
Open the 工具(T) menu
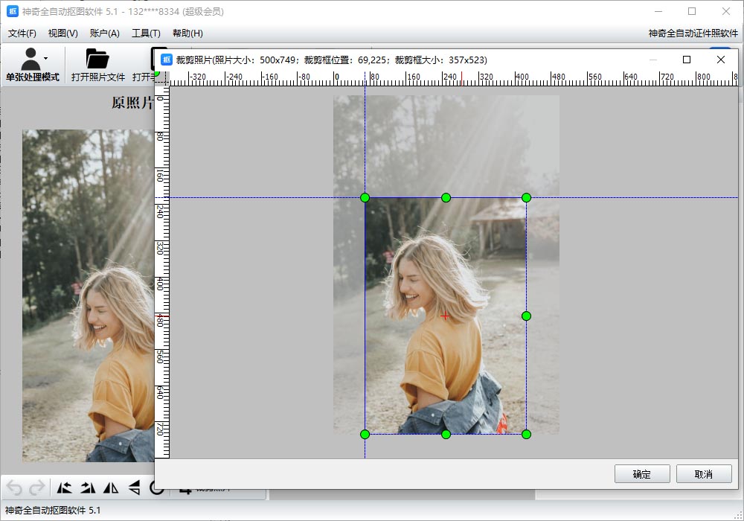[x=146, y=33]
